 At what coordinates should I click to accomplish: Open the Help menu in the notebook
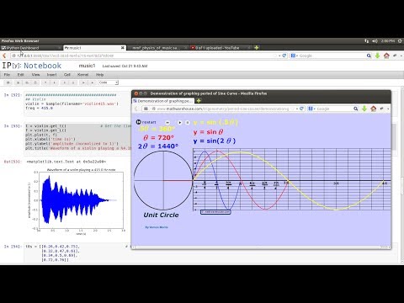pyautogui.click(x=99, y=75)
